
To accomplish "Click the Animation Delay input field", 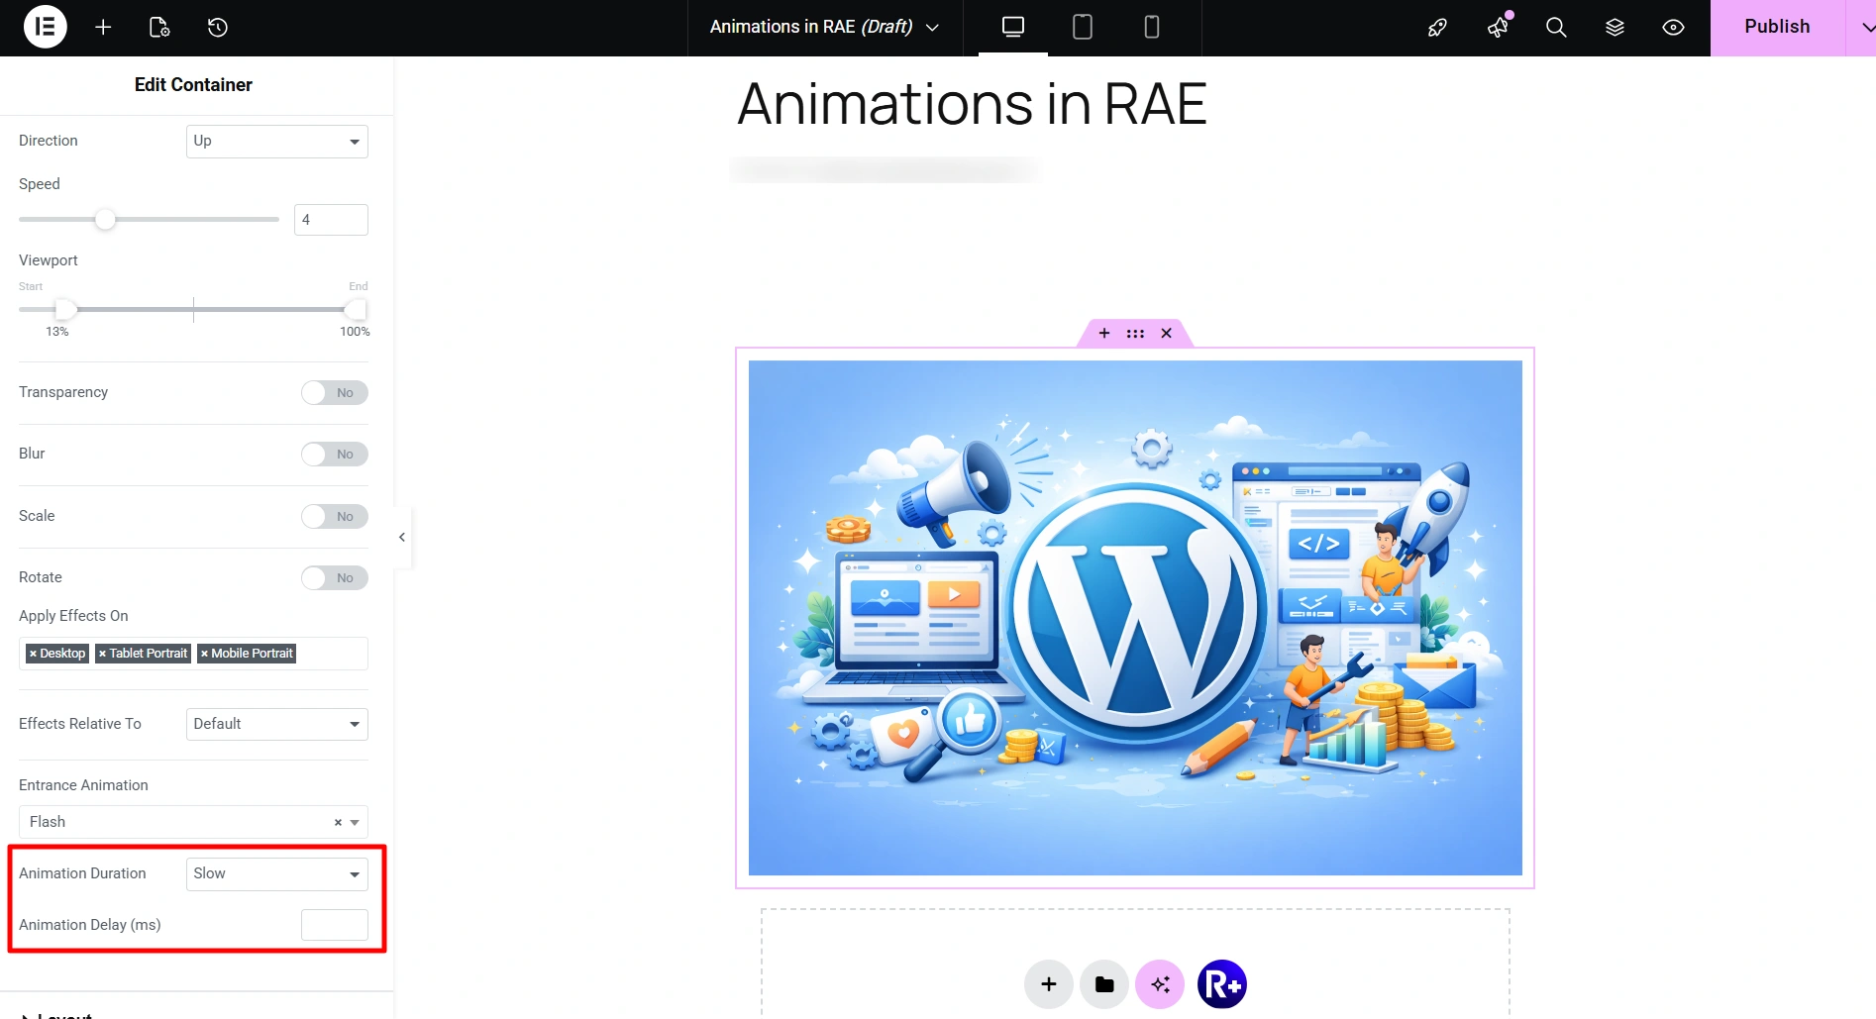I will 335,925.
